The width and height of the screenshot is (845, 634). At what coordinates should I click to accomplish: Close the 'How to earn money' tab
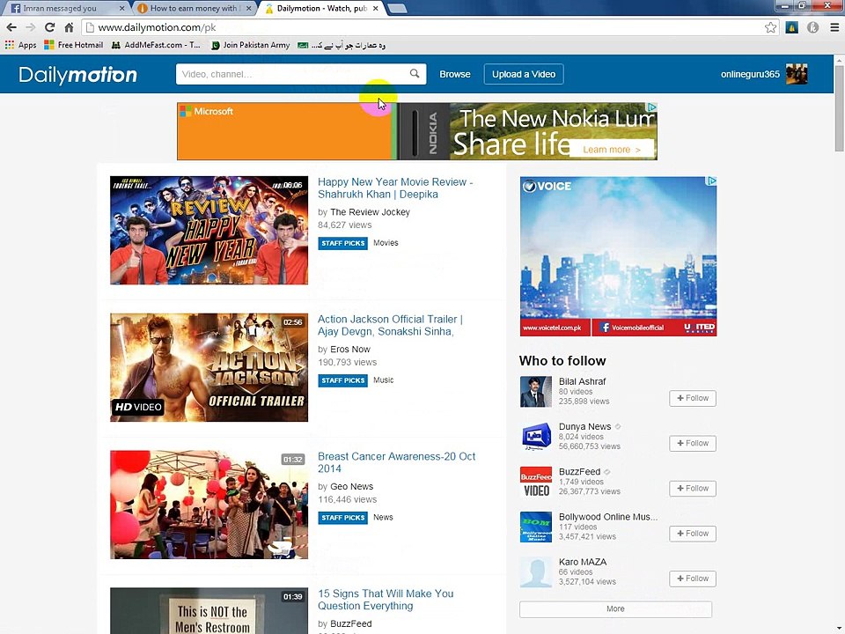248,8
